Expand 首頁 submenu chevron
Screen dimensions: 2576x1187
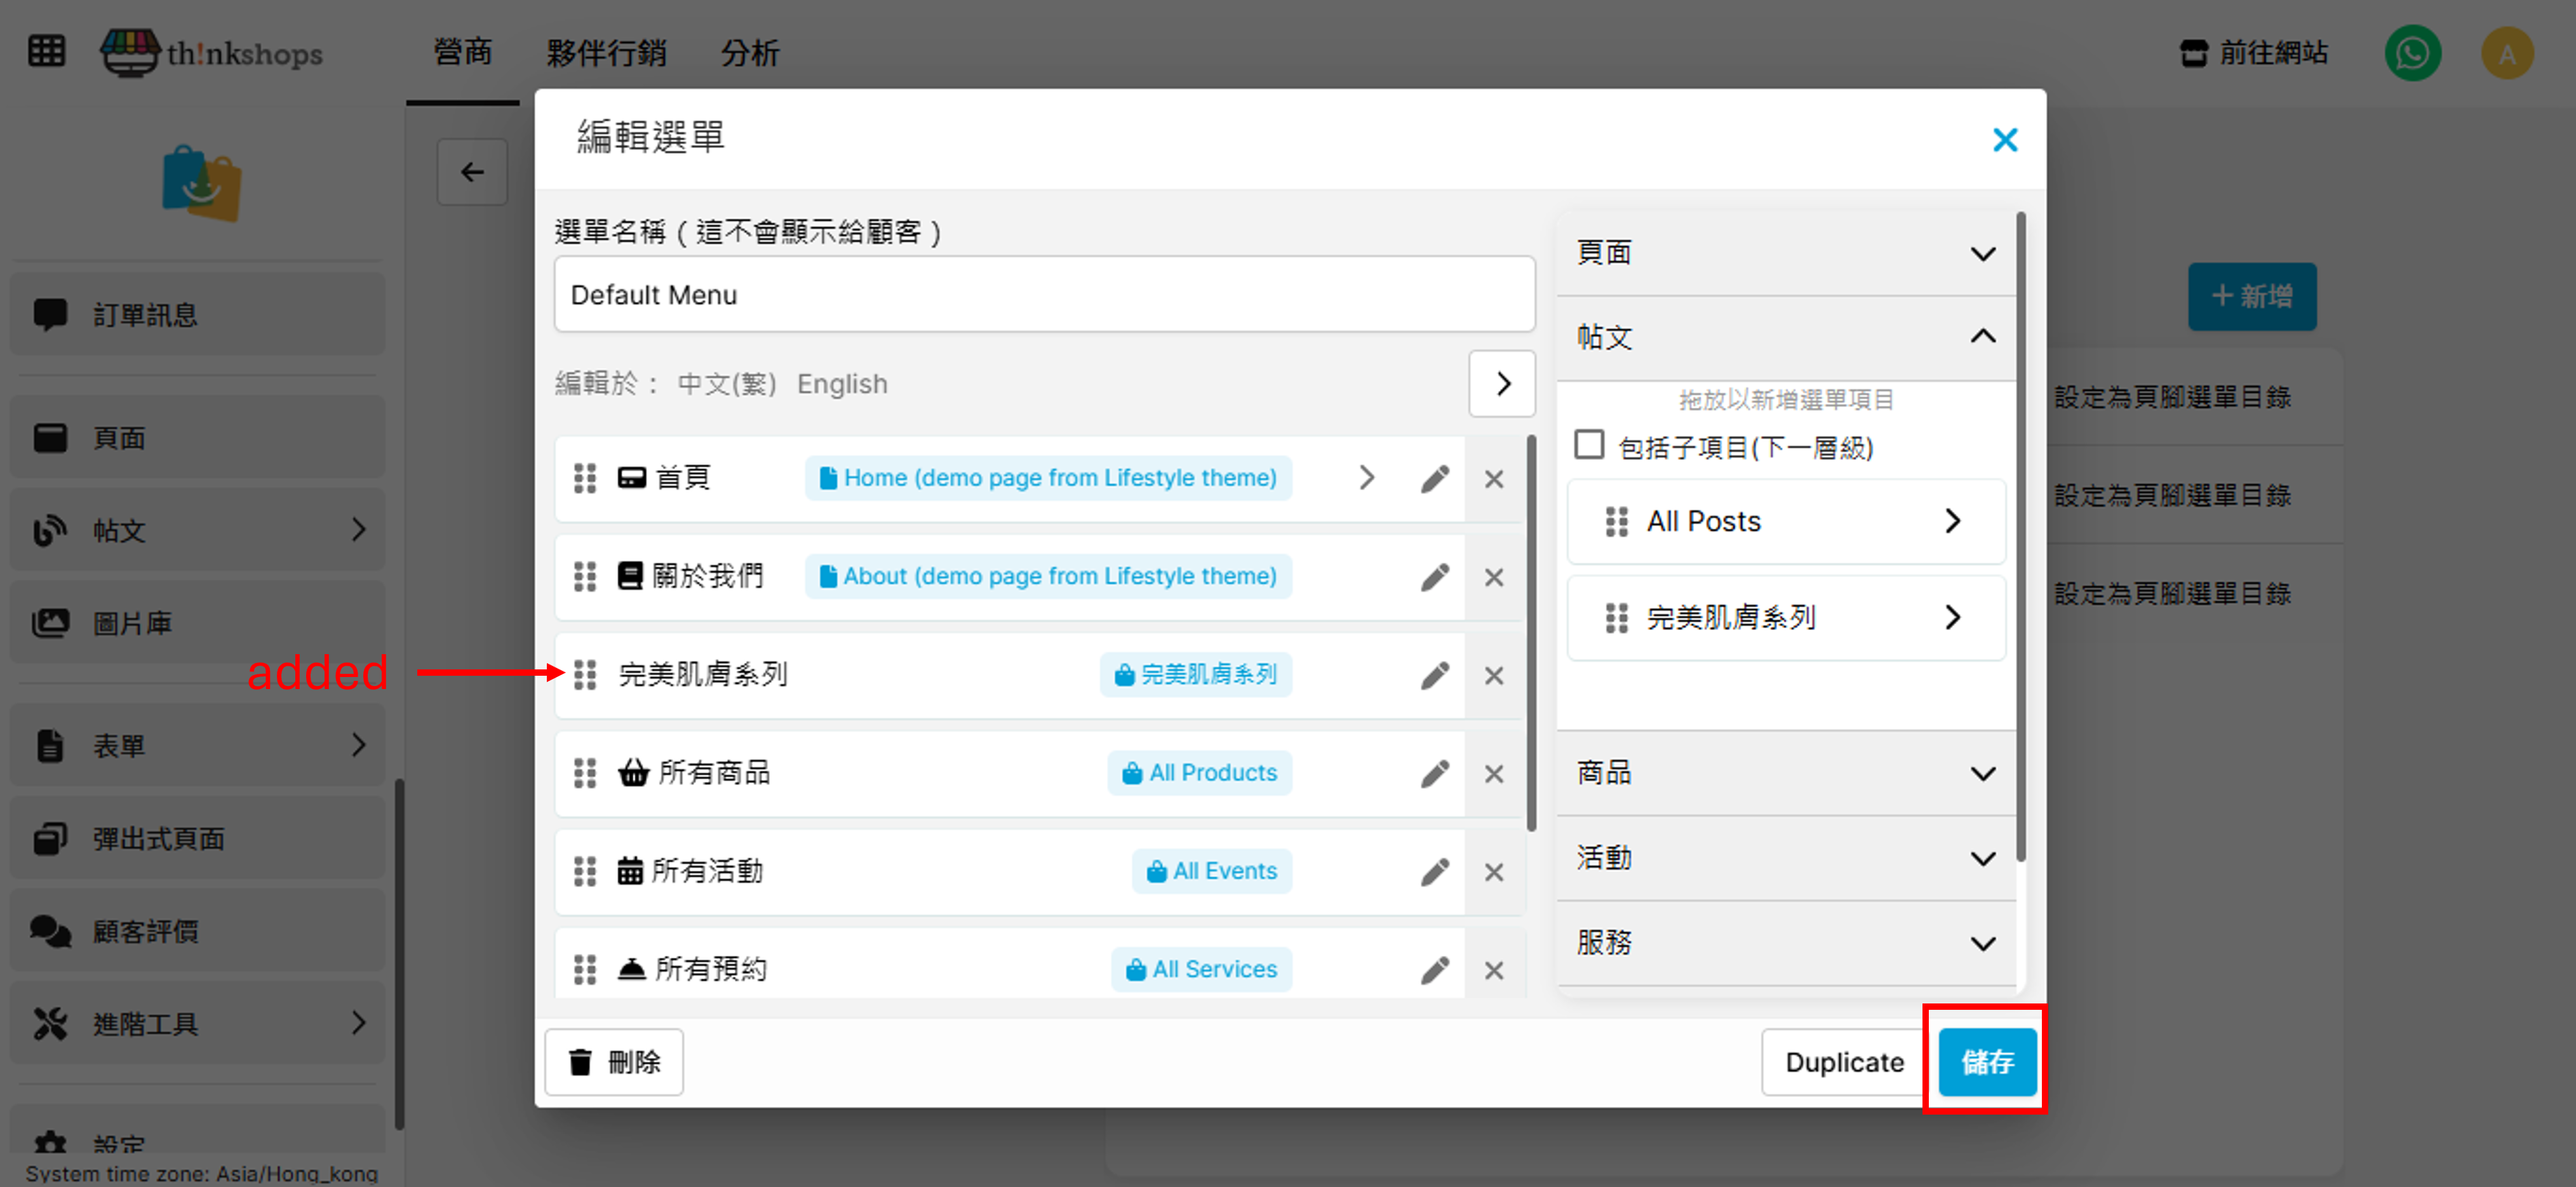point(1366,478)
